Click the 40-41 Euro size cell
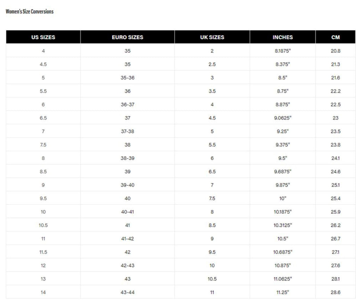This screenshot has width=356, height=302. 127,212
